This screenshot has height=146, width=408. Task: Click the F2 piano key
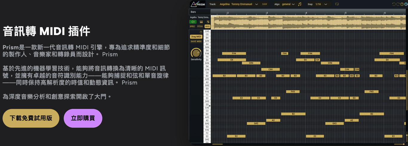207,133
